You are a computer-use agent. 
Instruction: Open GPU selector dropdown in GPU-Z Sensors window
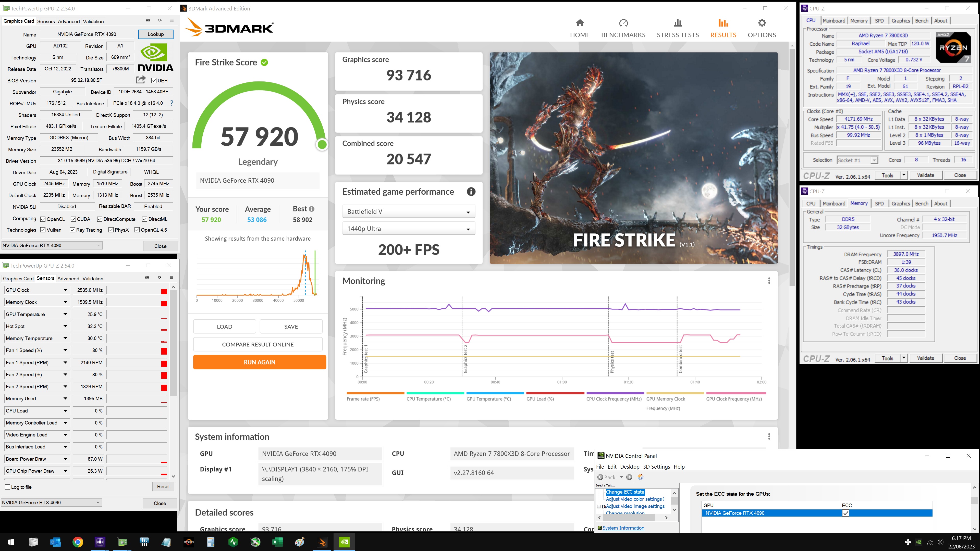(x=52, y=502)
